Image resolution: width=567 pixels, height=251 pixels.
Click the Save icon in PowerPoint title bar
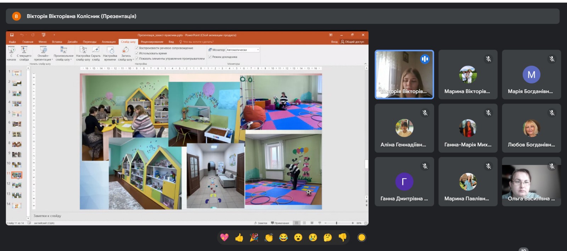[12, 35]
